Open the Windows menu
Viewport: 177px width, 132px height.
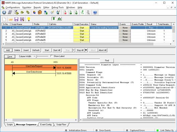70,7
